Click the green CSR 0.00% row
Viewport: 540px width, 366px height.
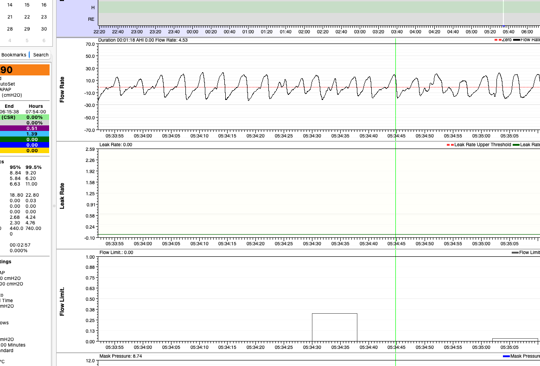25,117
